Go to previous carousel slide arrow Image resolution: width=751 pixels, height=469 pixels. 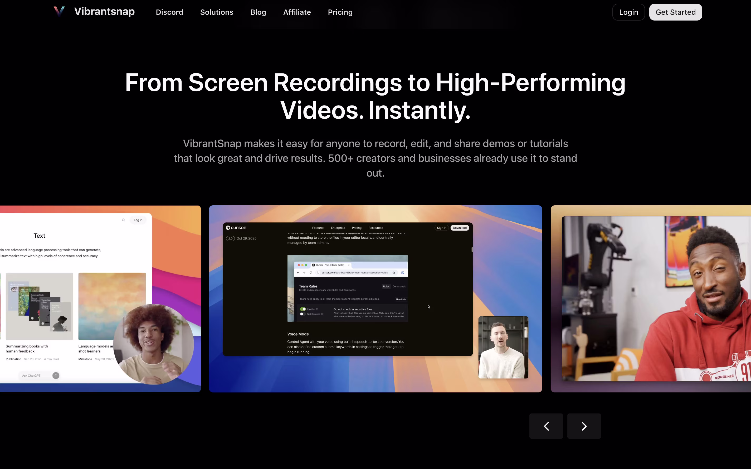pyautogui.click(x=546, y=426)
